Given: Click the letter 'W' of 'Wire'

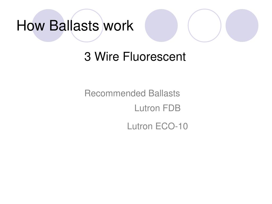Looking at the screenshot, I should (101, 57).
